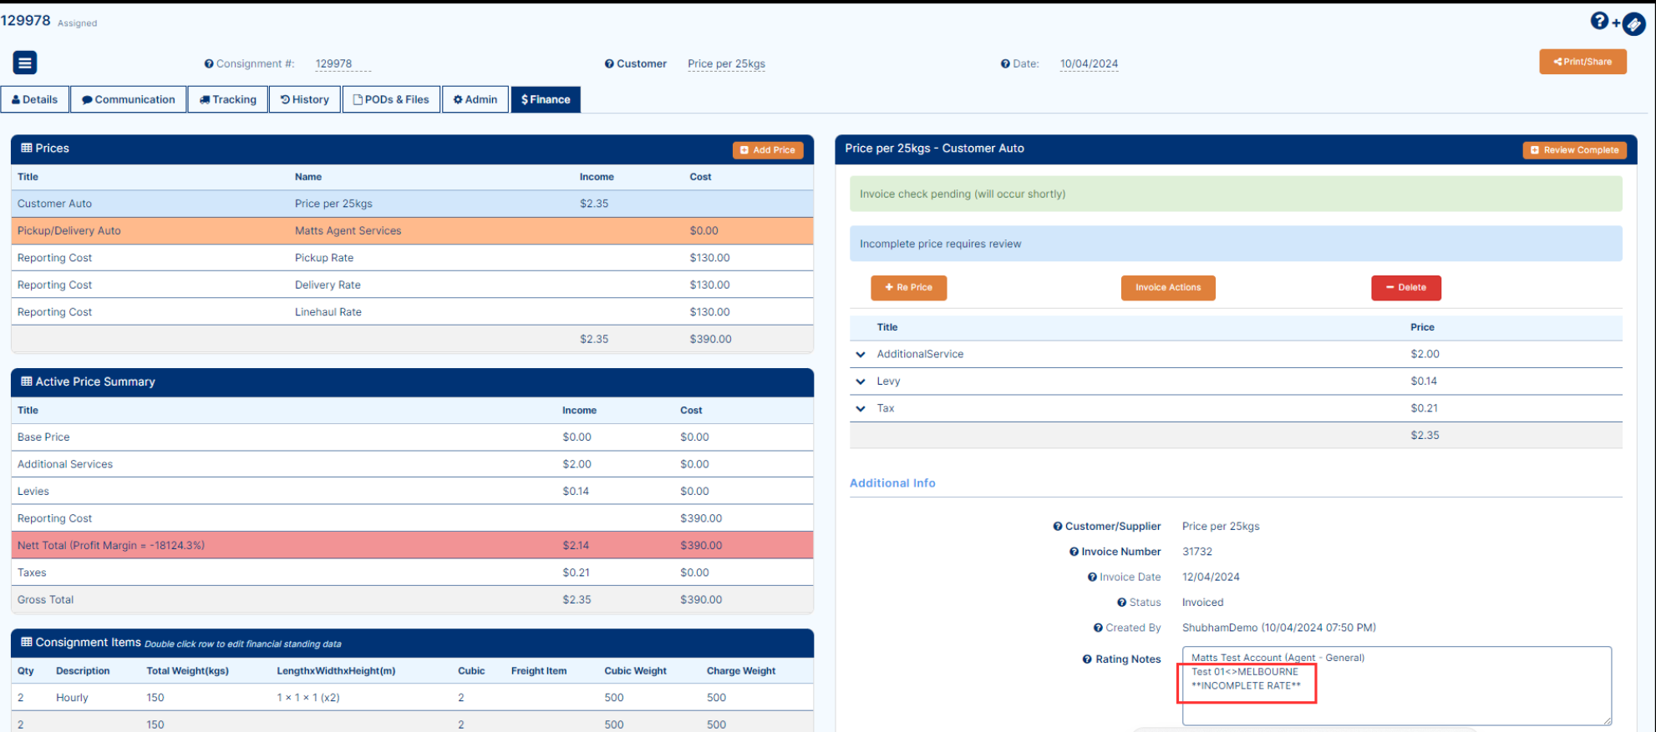Expand the Levy price row chevron
Screen dimensions: 1656x732
(x=861, y=381)
